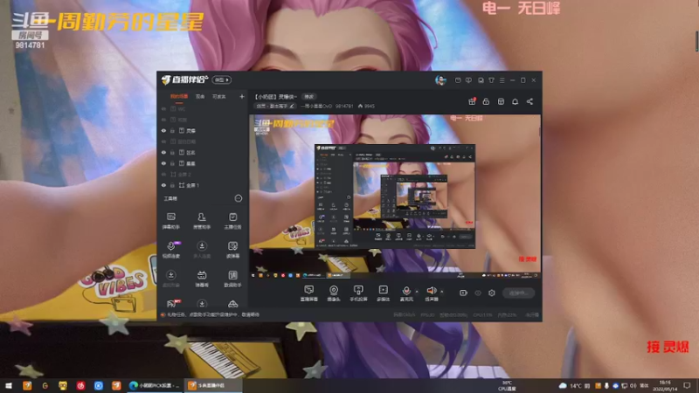Open the hamburger menu in title bar
This screenshot has width=699, height=393.
point(502,80)
